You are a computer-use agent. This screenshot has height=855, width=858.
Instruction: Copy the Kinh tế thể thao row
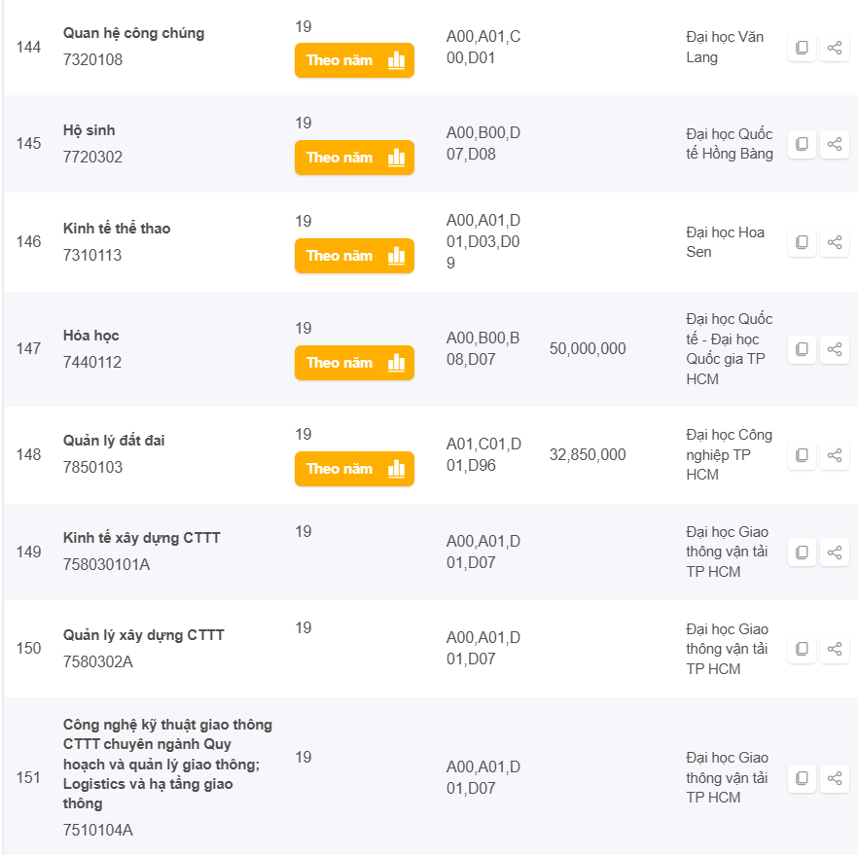(x=802, y=242)
